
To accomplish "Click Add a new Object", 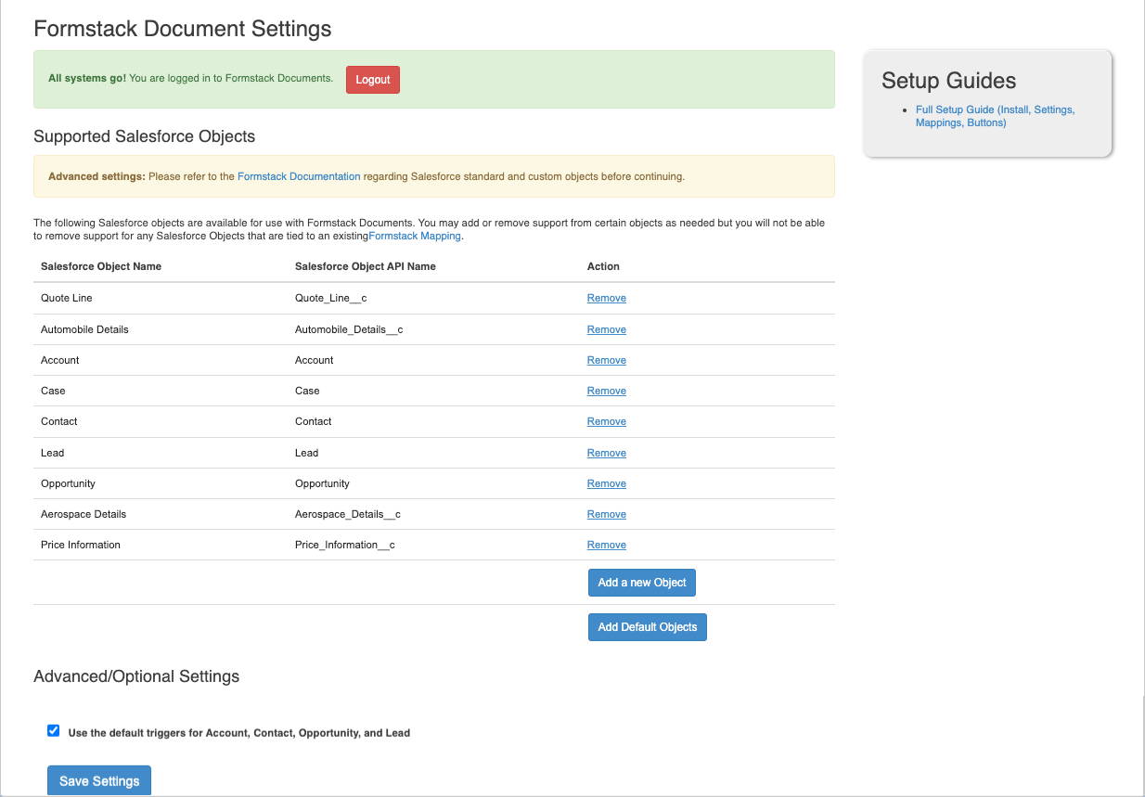I will point(641,582).
